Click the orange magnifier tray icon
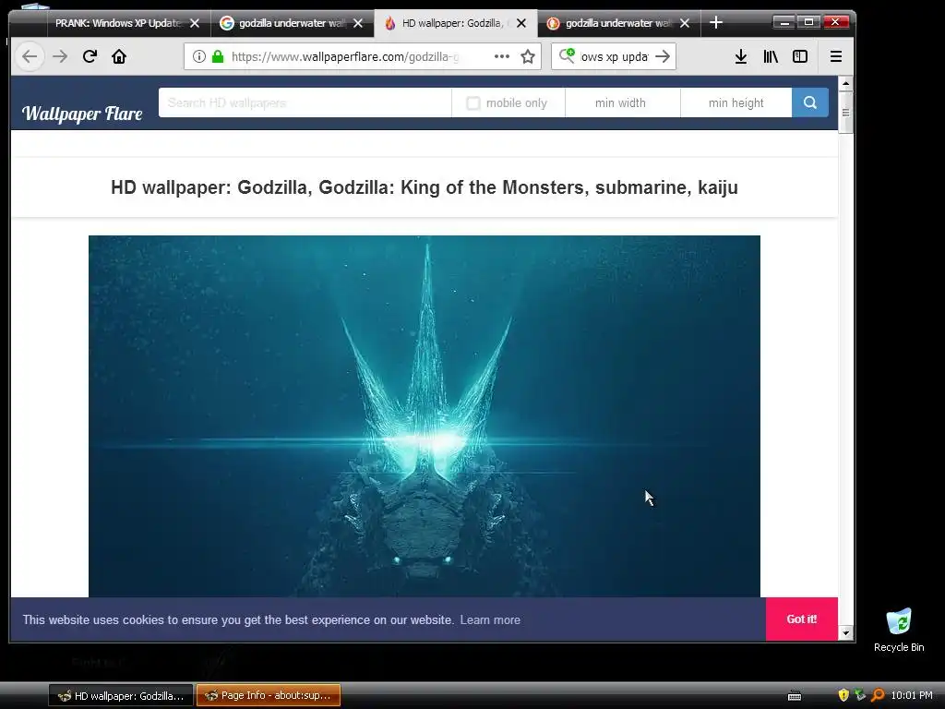 pyautogui.click(x=878, y=695)
